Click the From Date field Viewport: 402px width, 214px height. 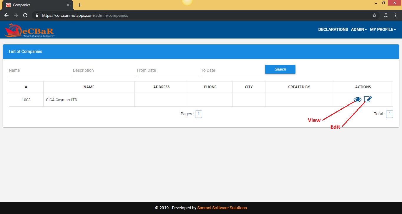coord(168,70)
